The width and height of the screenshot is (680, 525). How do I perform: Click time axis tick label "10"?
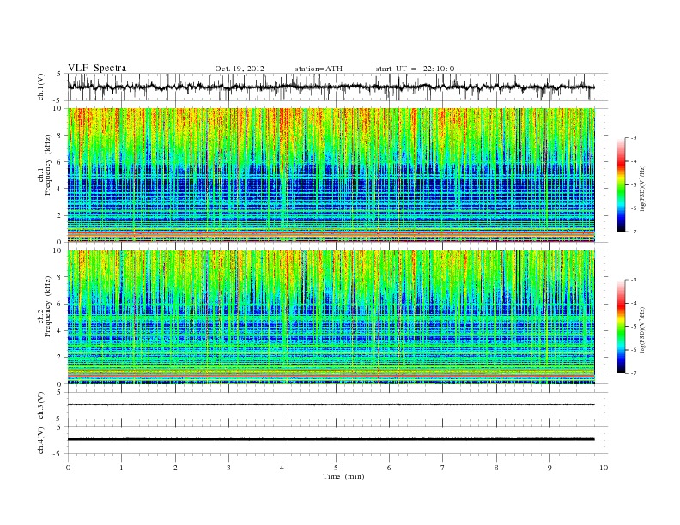tap(604, 468)
